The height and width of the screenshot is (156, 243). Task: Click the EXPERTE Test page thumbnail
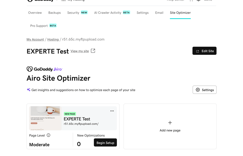45,118
